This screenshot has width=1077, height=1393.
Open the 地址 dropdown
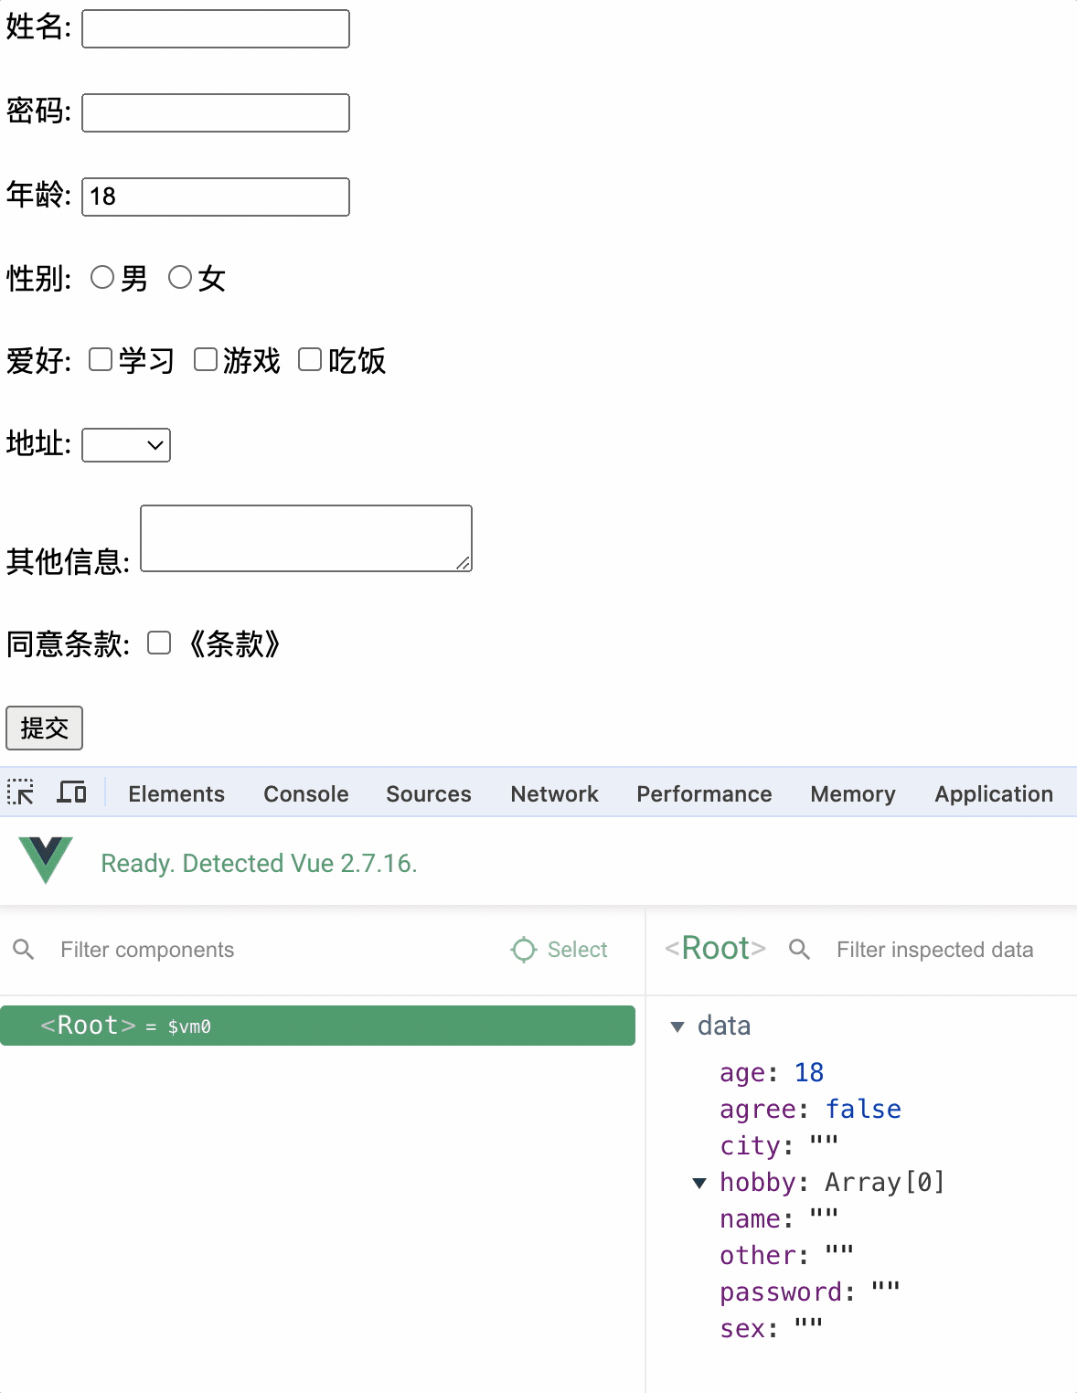[126, 445]
